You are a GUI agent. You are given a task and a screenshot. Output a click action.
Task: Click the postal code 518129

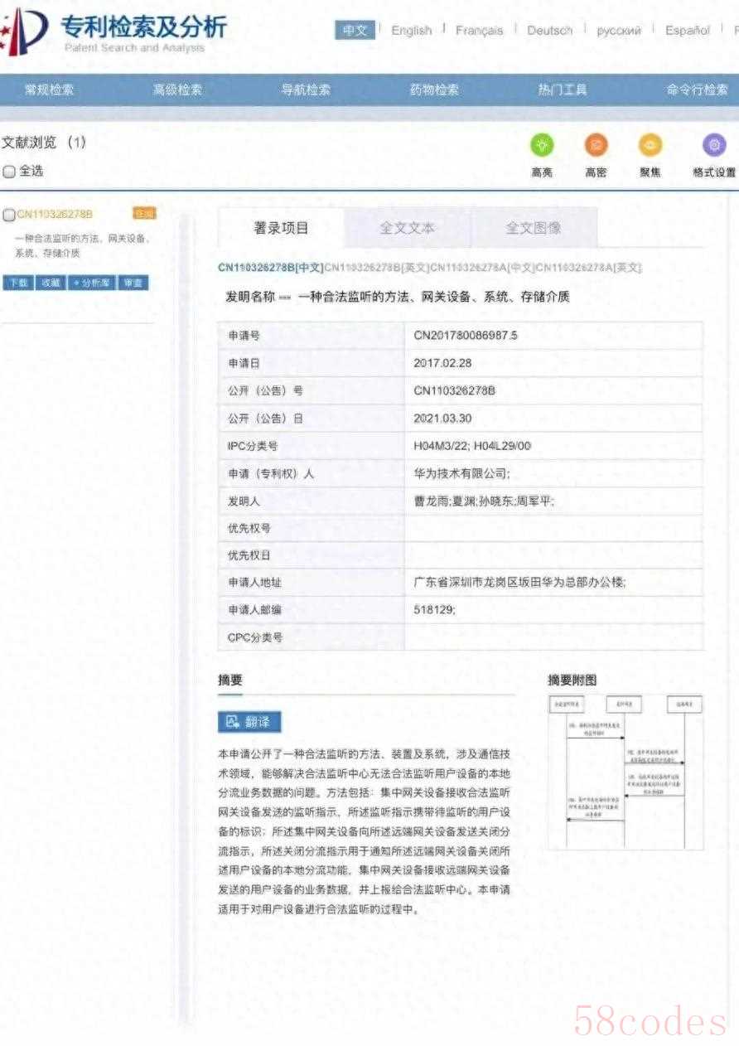point(434,610)
